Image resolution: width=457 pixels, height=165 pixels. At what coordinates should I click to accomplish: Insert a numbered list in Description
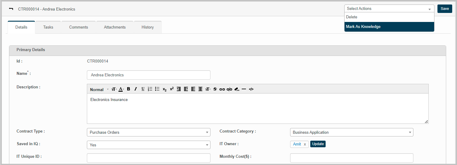(x=150, y=89)
